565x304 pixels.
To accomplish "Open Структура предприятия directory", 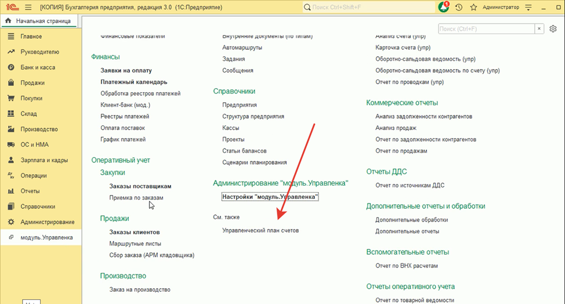I will pos(253,117).
